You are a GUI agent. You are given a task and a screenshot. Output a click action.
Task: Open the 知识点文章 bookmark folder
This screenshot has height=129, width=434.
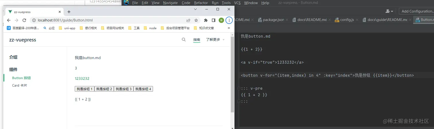pos(204,28)
